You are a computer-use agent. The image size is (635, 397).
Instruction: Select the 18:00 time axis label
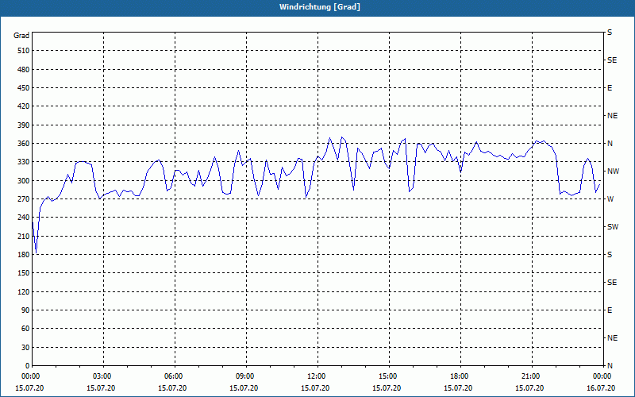coord(460,376)
